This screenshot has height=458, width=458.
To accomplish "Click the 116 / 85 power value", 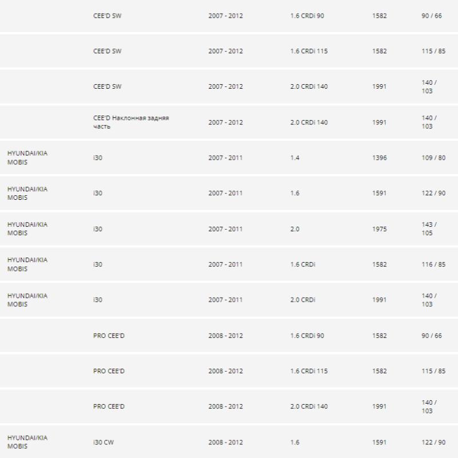I will point(433,264).
